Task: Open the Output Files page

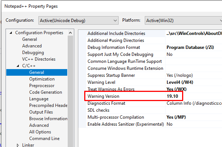Action: pyautogui.click(x=41, y=112)
